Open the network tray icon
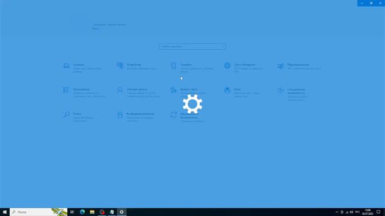Image resolution: width=385 pixels, height=216 pixels. click(x=346, y=212)
